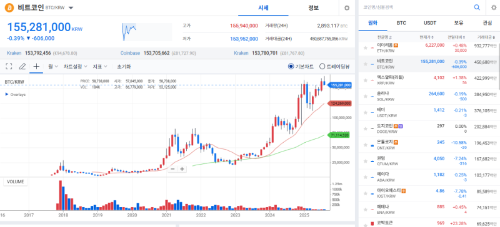500x227 pixels.
Task: Zoom in chart with plus button
Action: tap(182, 169)
